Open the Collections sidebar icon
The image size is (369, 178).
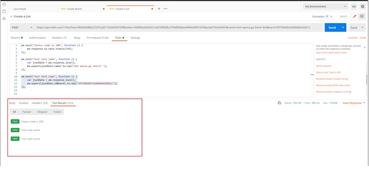click(x=4, y=11)
